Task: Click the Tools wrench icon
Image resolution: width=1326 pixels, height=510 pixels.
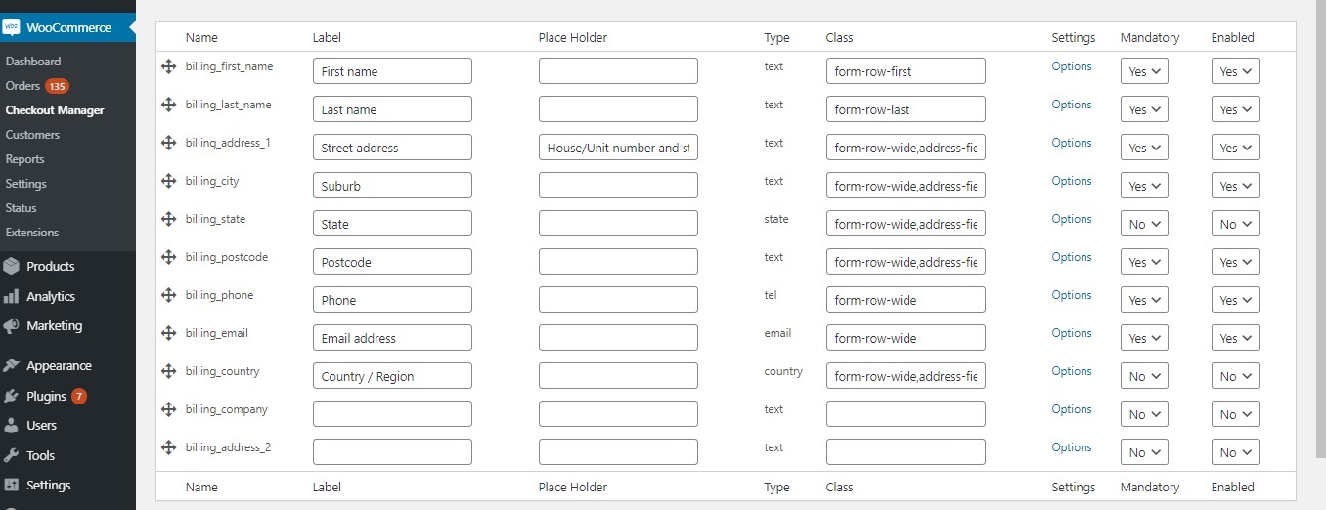Action: click(12, 455)
